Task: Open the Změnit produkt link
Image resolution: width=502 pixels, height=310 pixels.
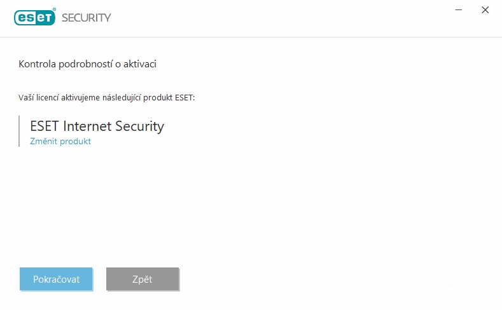Action: [x=60, y=141]
